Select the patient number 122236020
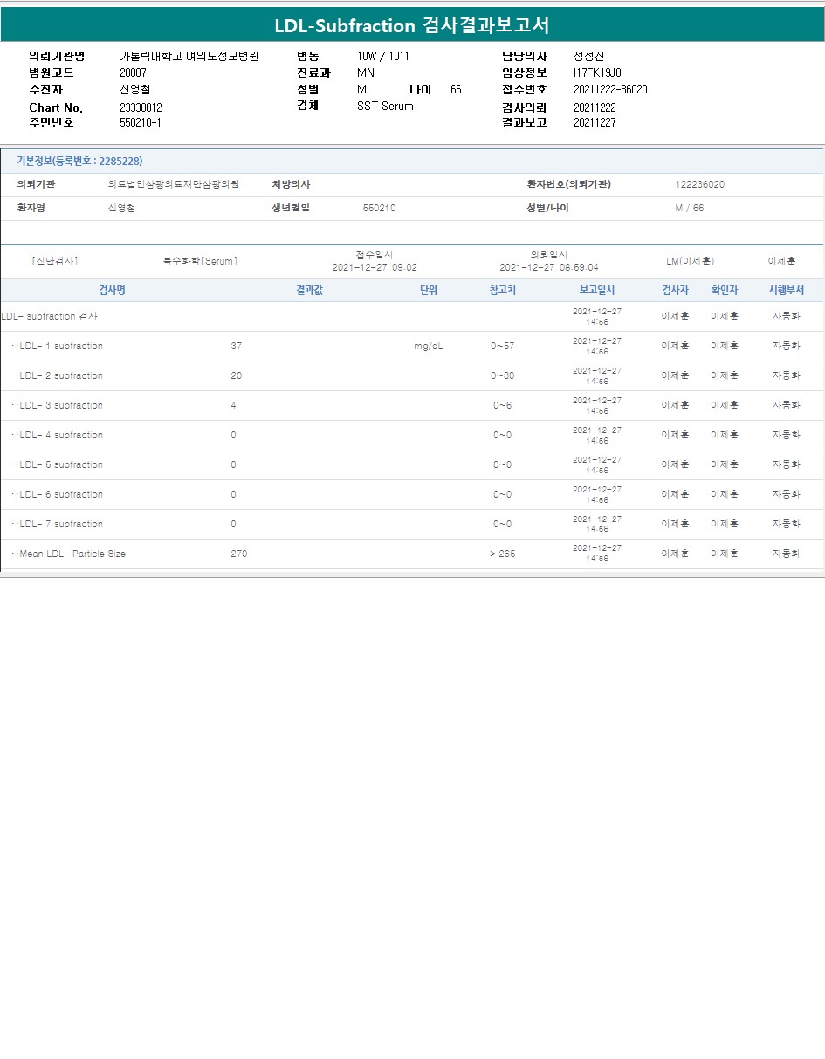Image resolution: width=825 pixels, height=1059 pixels. [700, 185]
